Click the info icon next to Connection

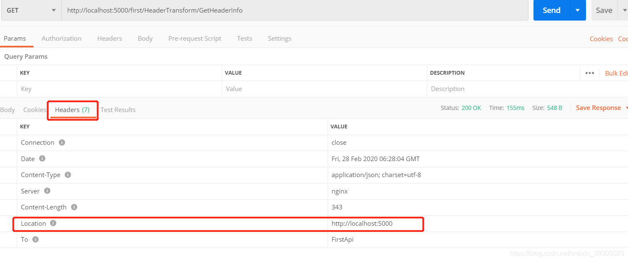(62, 143)
